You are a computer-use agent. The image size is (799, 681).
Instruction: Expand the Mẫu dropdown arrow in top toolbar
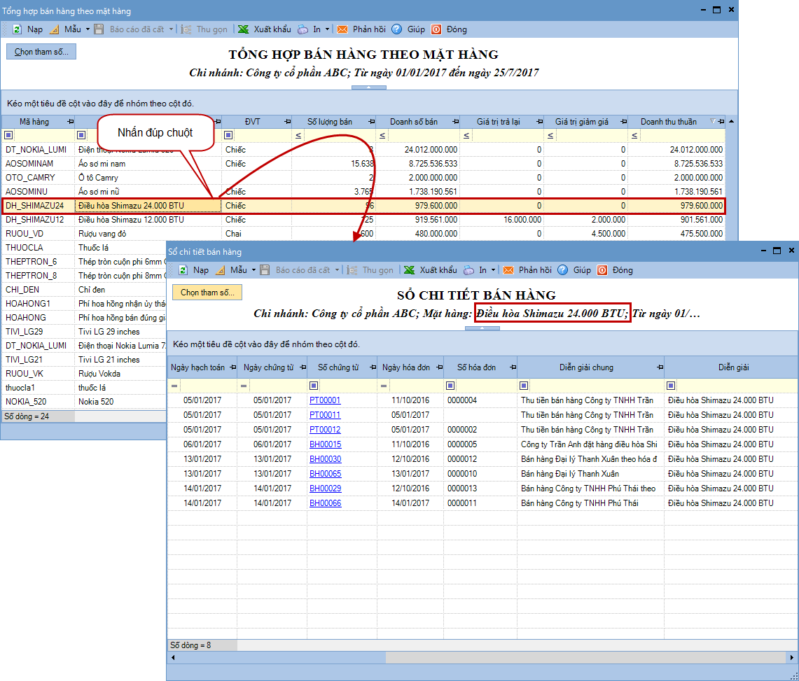(88, 29)
